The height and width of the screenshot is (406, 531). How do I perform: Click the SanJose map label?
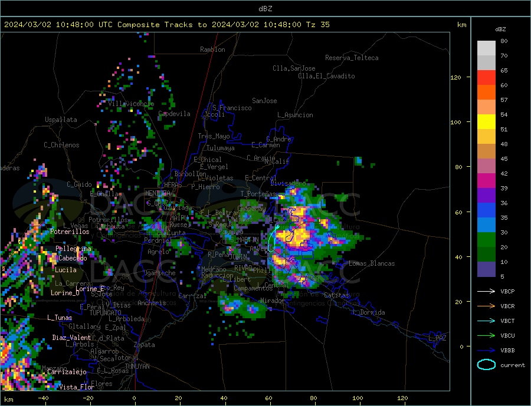click(x=264, y=101)
